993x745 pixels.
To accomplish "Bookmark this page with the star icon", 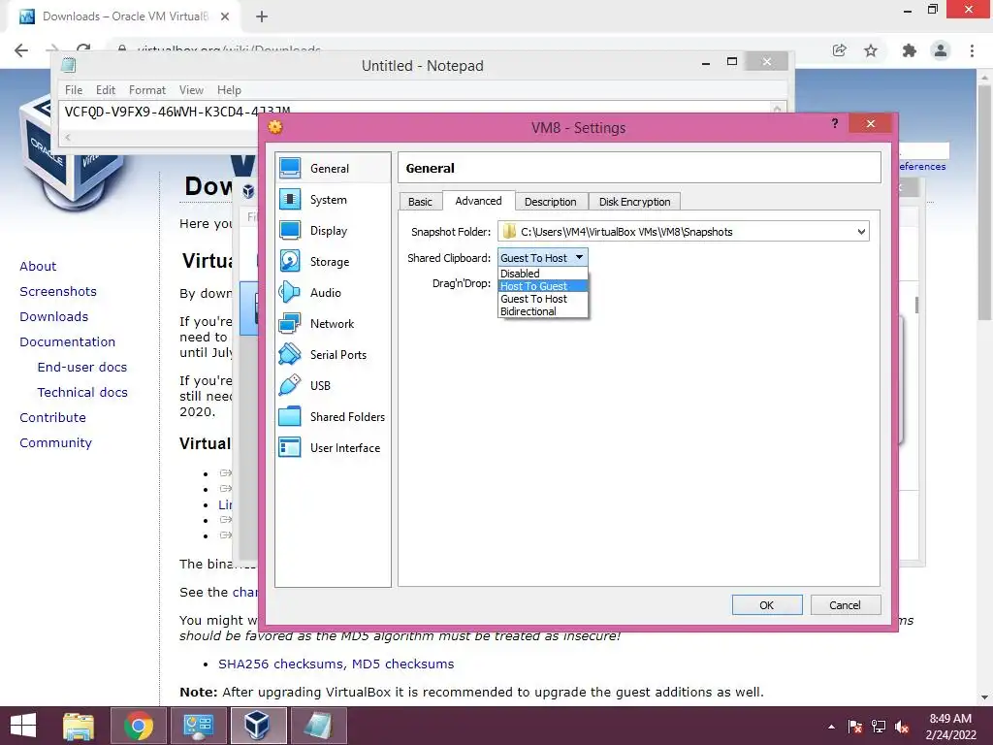I will pos(871,50).
